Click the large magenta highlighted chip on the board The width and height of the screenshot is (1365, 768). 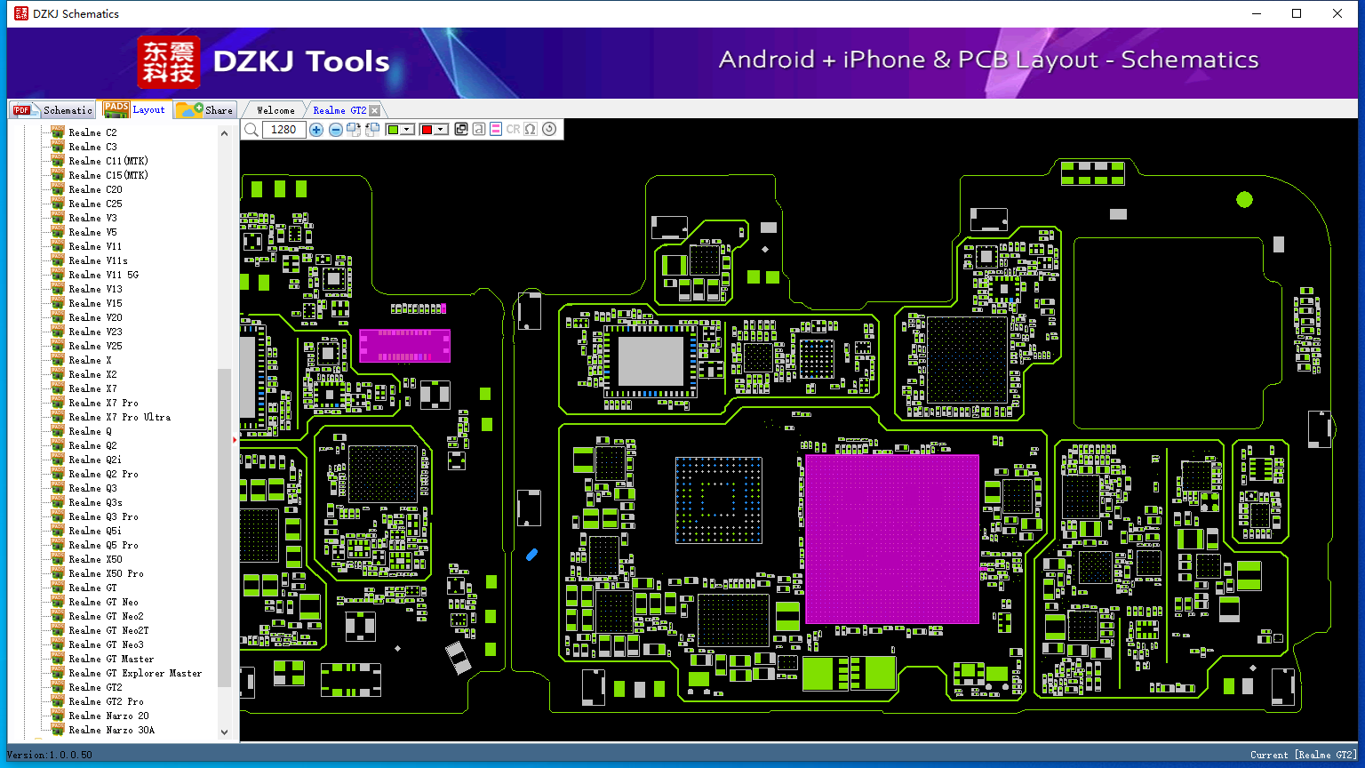(891, 539)
